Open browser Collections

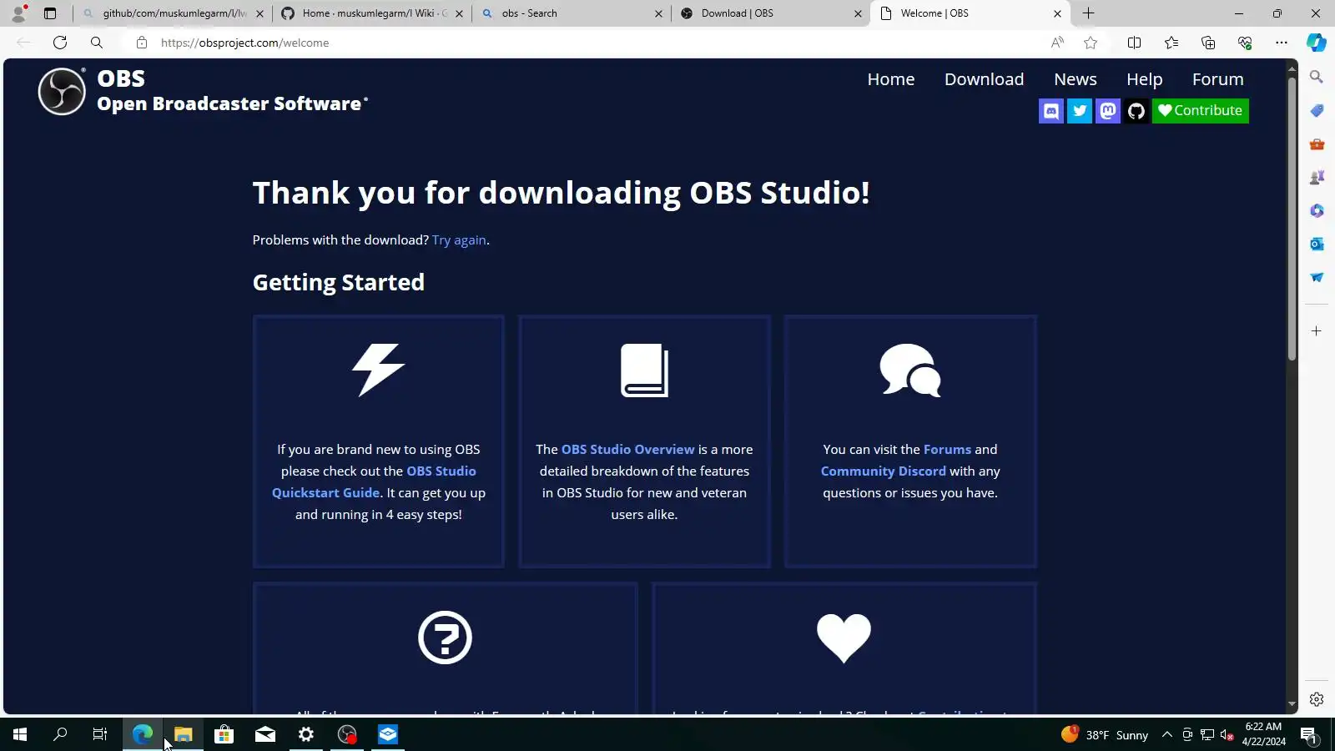click(x=1208, y=43)
